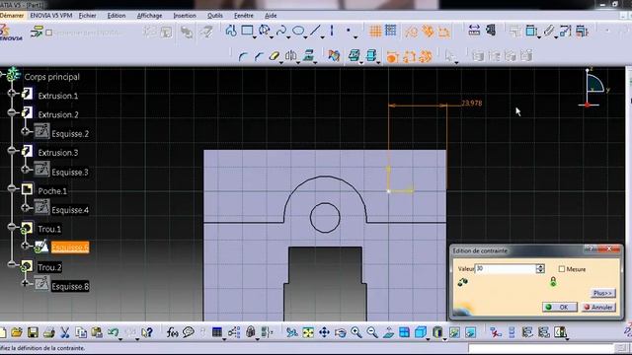
Task: Open the Rectangle tool dropdown arrow
Action: 255,37
